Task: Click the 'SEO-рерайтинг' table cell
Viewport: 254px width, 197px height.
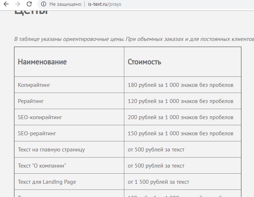Action: click(37, 133)
